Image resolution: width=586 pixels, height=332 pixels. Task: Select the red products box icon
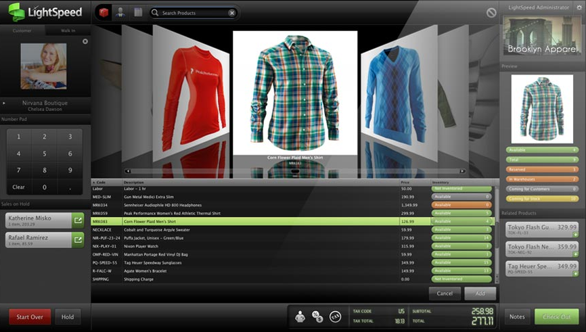point(103,12)
